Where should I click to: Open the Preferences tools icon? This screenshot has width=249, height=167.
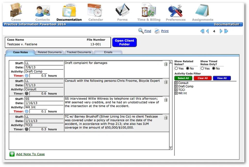pyautogui.click(x=176, y=10)
